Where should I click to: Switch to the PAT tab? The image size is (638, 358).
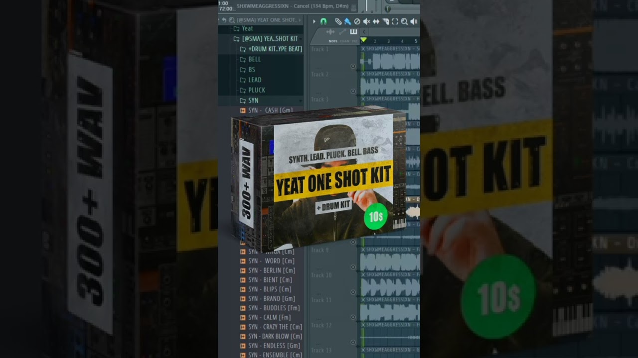354,41
